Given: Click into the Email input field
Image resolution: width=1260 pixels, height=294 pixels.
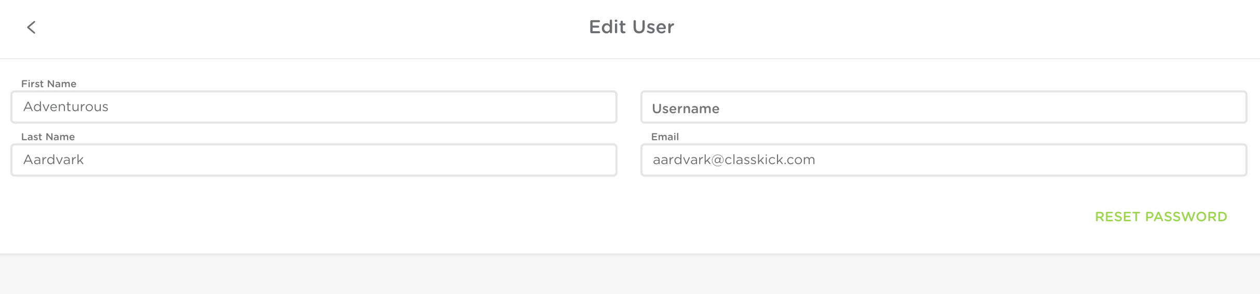Looking at the screenshot, I should (943, 160).
